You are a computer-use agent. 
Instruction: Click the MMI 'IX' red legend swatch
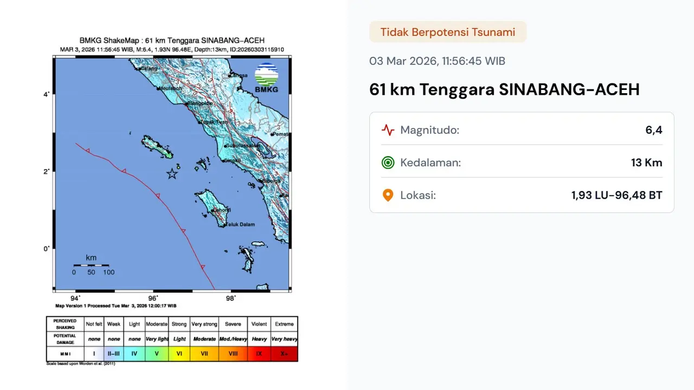[259, 354]
